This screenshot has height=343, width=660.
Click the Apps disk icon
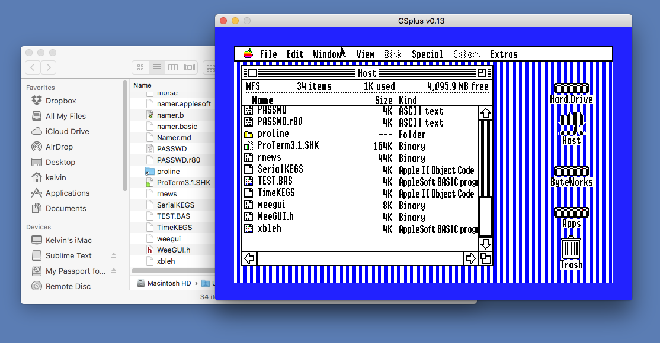[x=571, y=212]
